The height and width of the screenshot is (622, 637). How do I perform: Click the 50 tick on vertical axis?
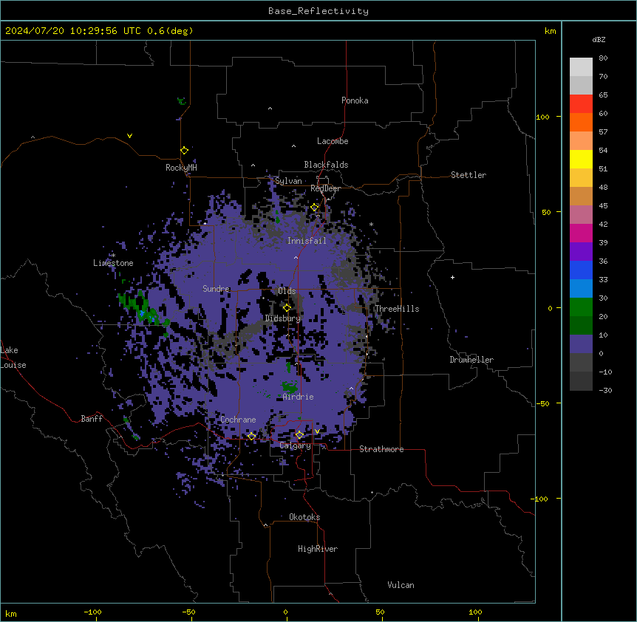click(x=546, y=212)
